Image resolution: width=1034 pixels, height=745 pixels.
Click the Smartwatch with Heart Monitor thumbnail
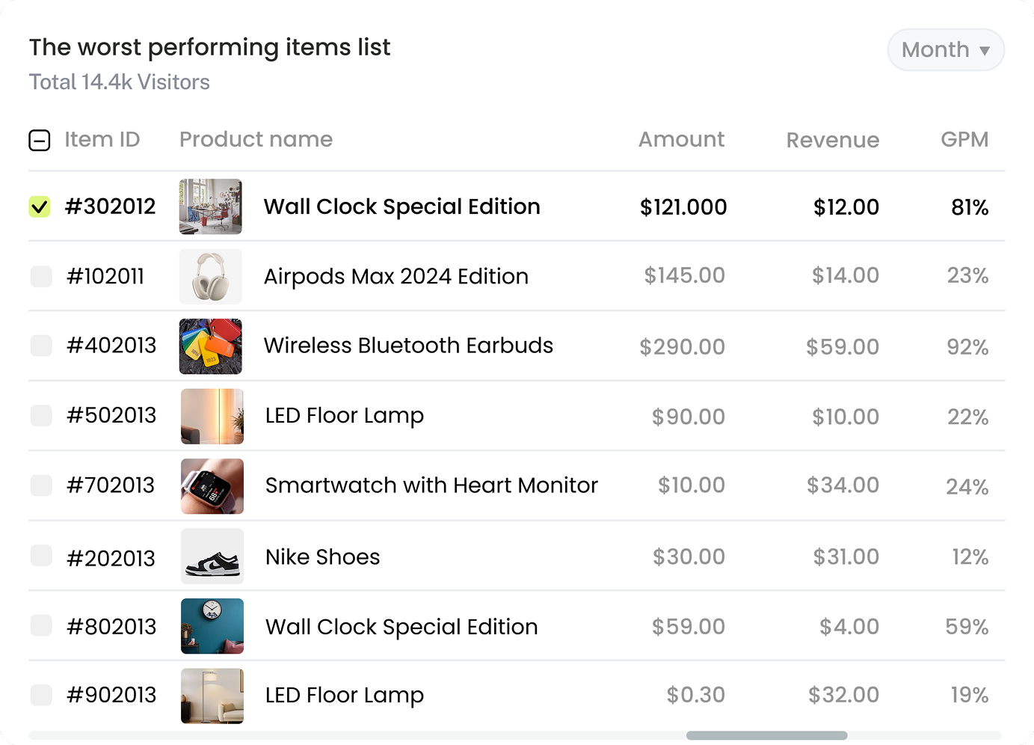pyautogui.click(x=212, y=486)
